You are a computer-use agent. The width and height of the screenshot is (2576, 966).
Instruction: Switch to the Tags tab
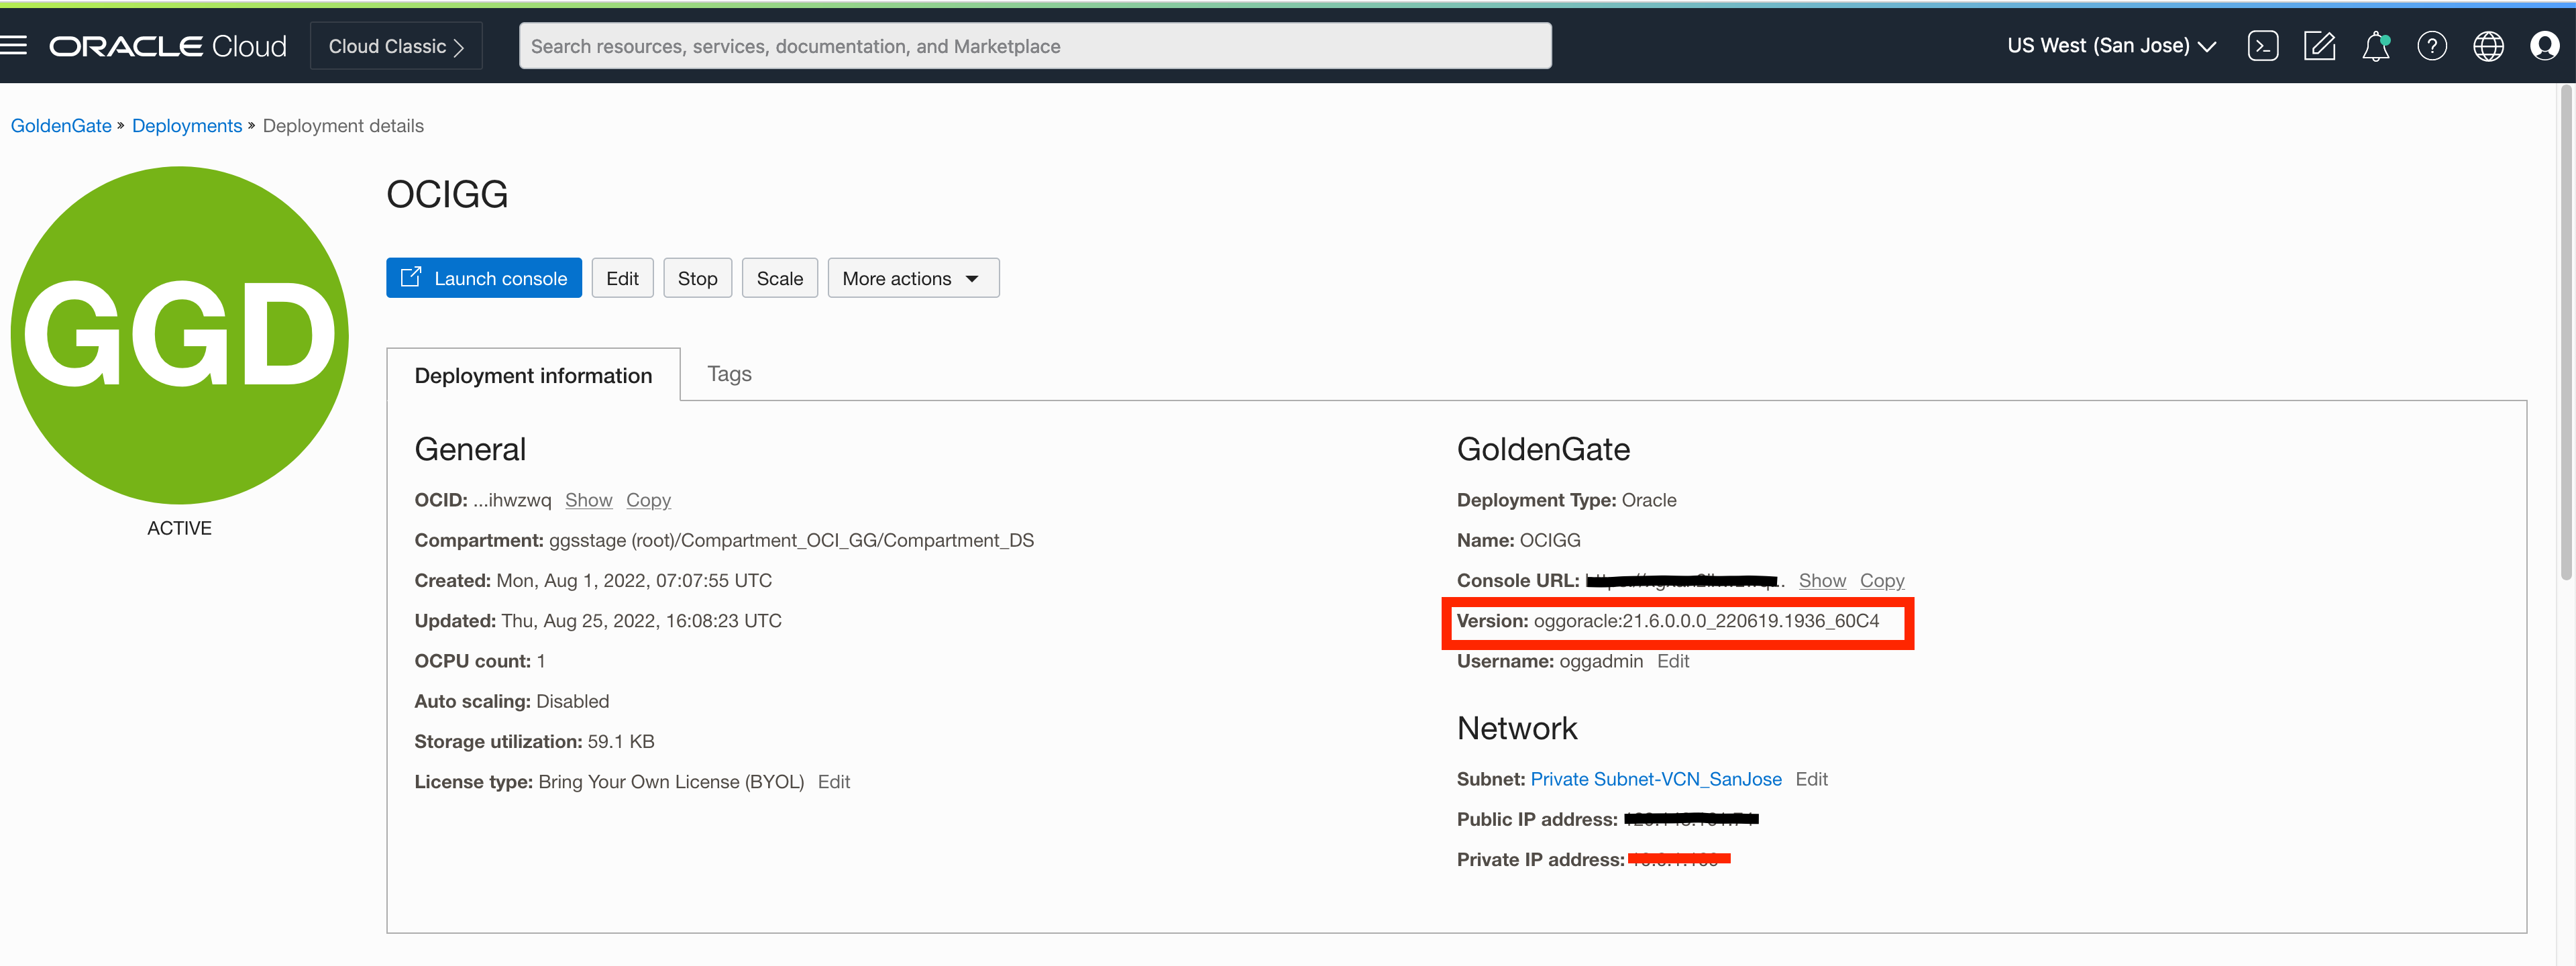point(729,373)
